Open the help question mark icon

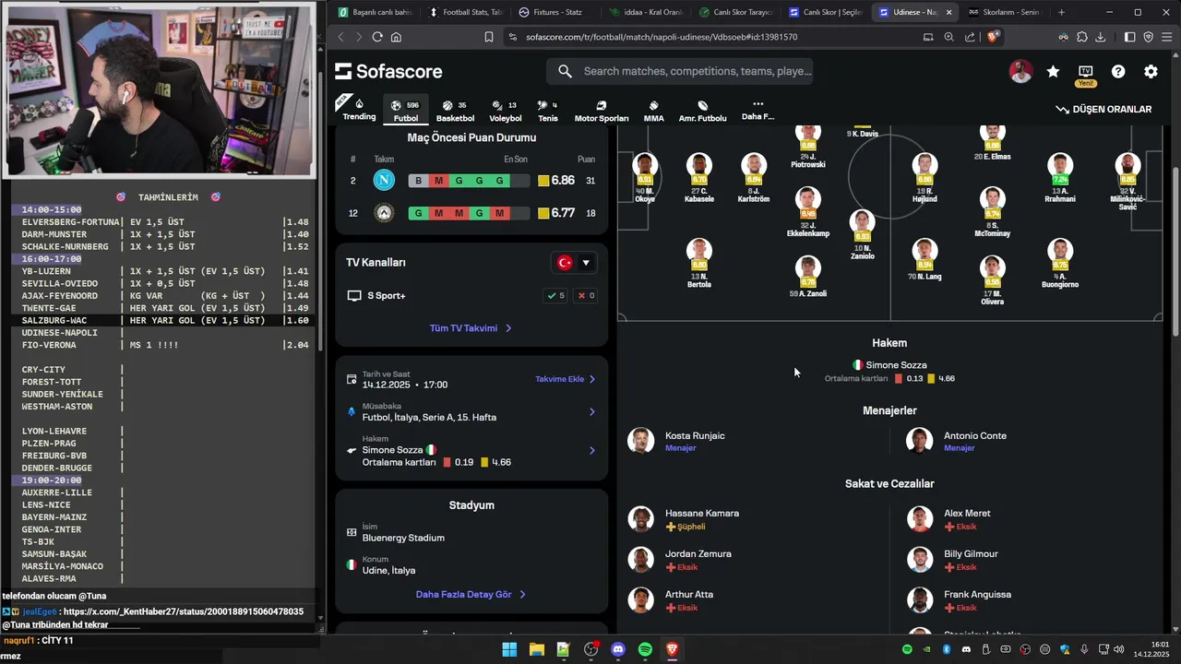[x=1118, y=72]
